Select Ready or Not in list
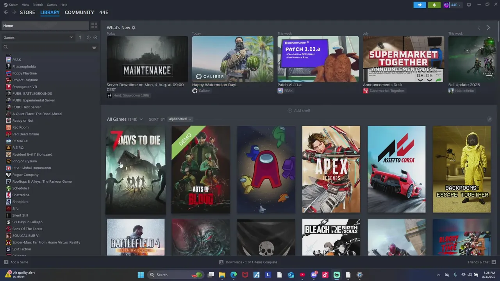Viewport: 500px width, 281px height. 23,121
